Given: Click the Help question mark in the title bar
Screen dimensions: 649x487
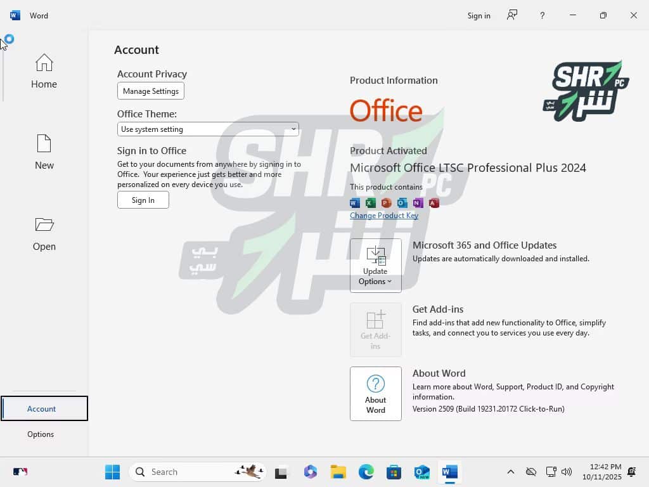Looking at the screenshot, I should coord(542,15).
